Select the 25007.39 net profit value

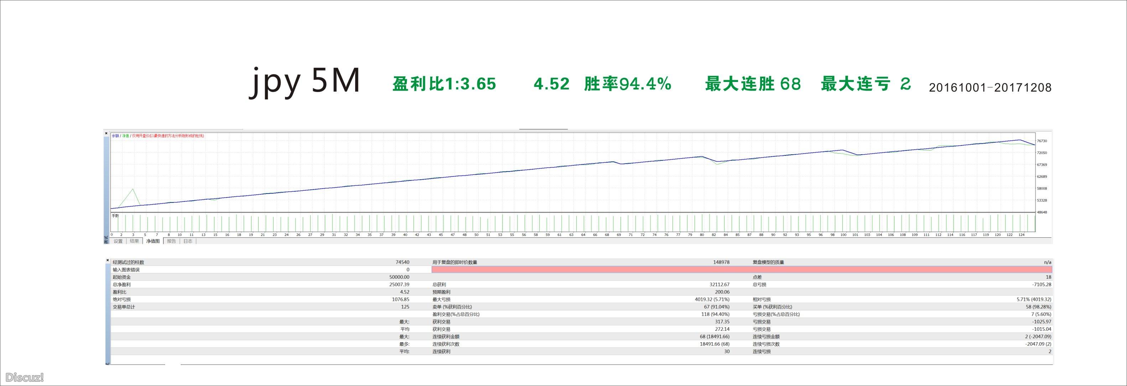click(x=399, y=284)
